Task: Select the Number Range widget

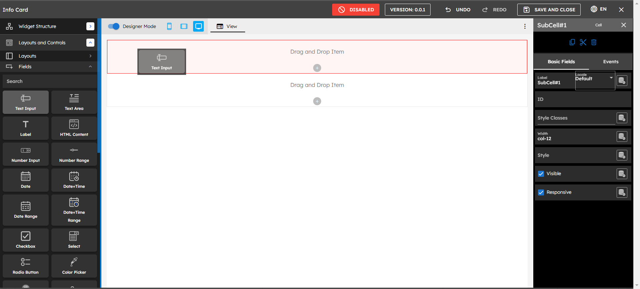Action: (74, 154)
